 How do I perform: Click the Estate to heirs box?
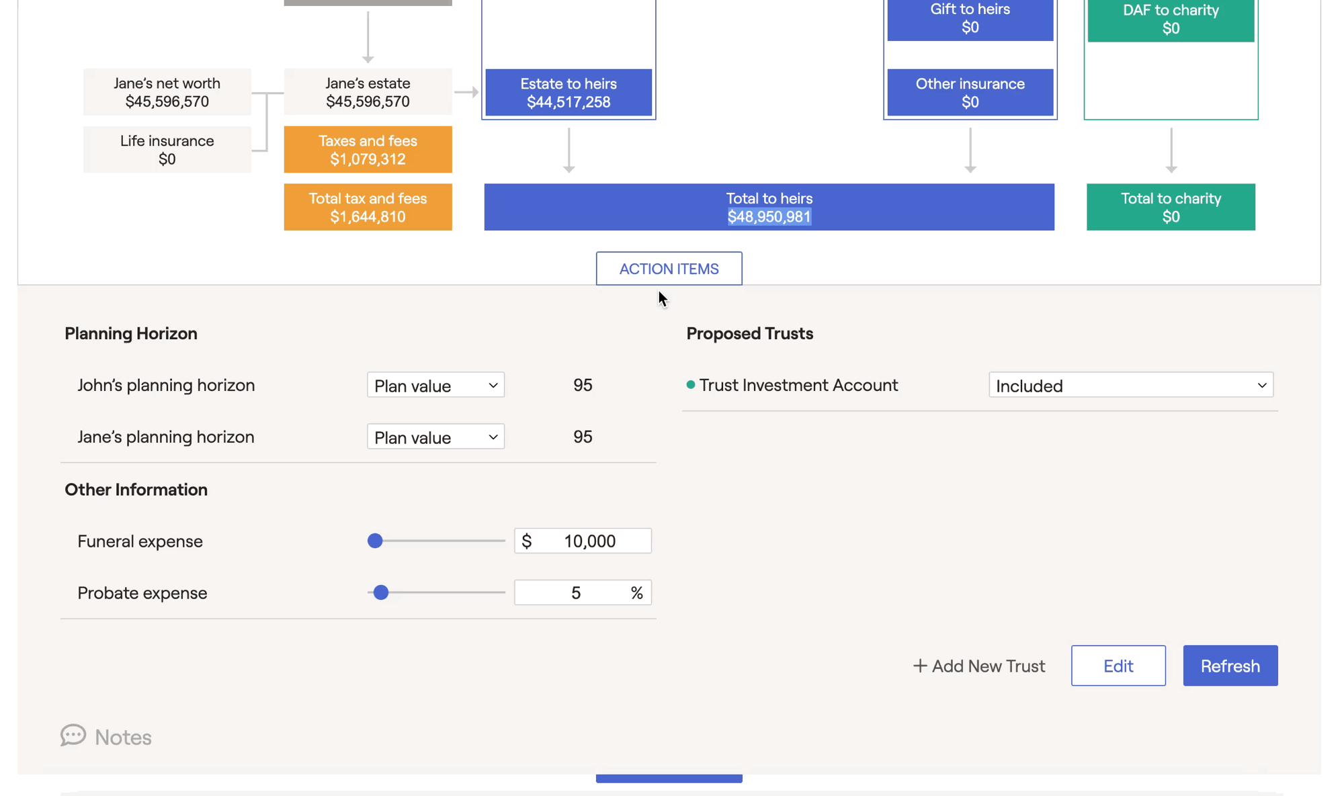point(569,93)
